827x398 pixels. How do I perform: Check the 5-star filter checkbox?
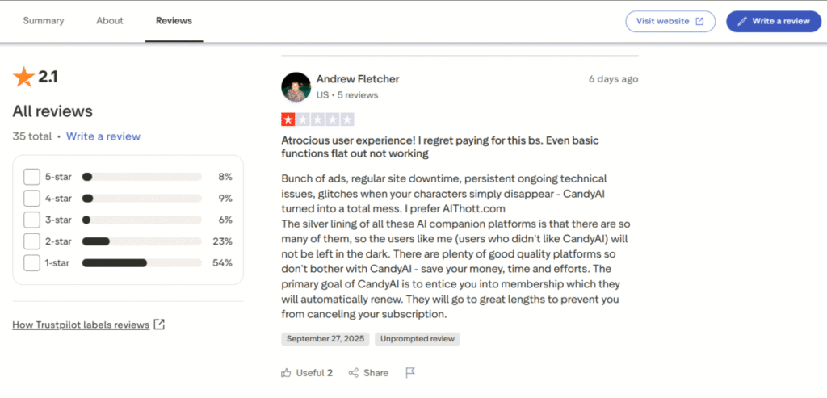31,177
